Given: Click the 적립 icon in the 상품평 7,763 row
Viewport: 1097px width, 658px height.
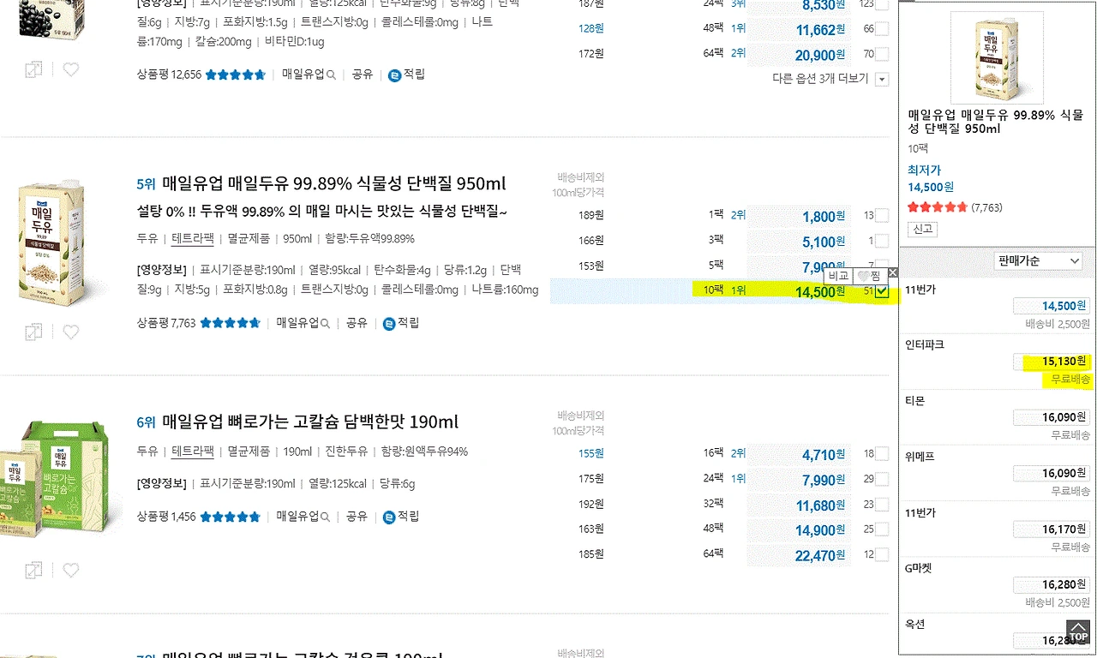Looking at the screenshot, I should click(389, 323).
